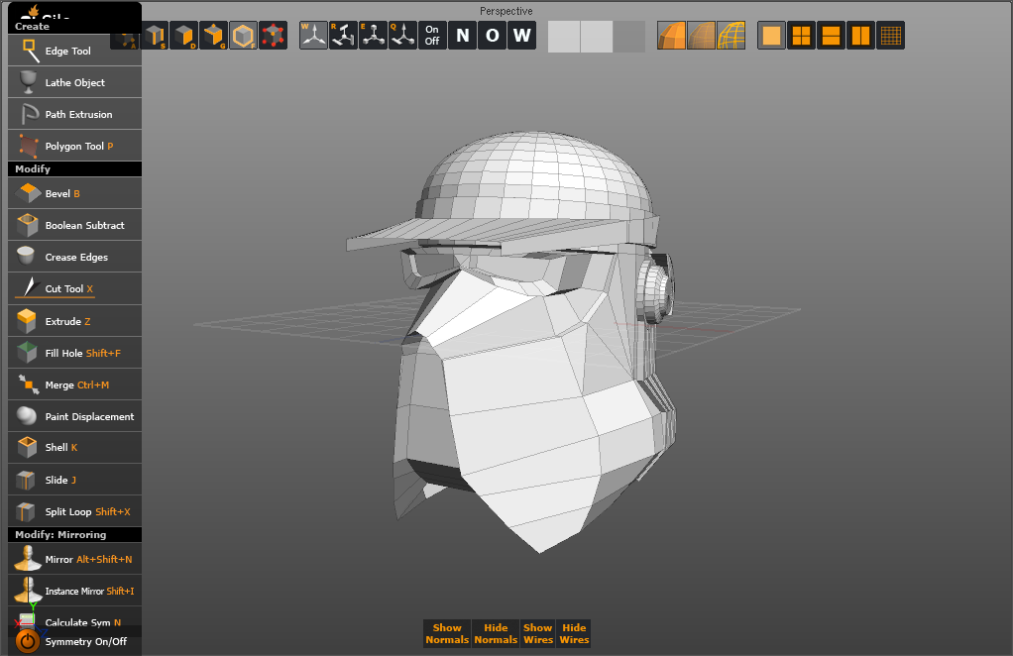Click the Mirror tool
This screenshot has width=1013, height=656.
[74, 559]
